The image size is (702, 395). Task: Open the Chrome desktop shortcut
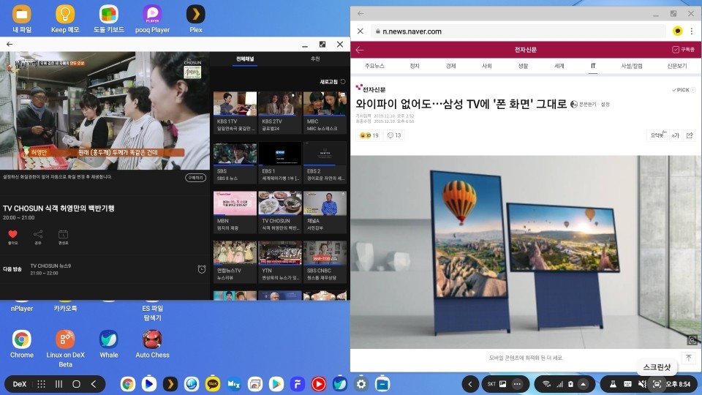click(x=21, y=344)
